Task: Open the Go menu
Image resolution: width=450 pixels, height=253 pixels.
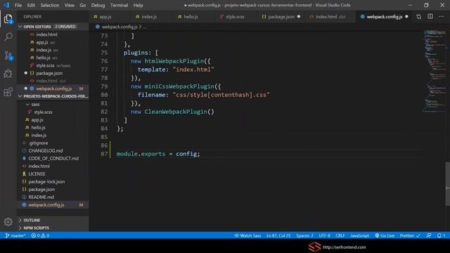Action: tap(83, 5)
